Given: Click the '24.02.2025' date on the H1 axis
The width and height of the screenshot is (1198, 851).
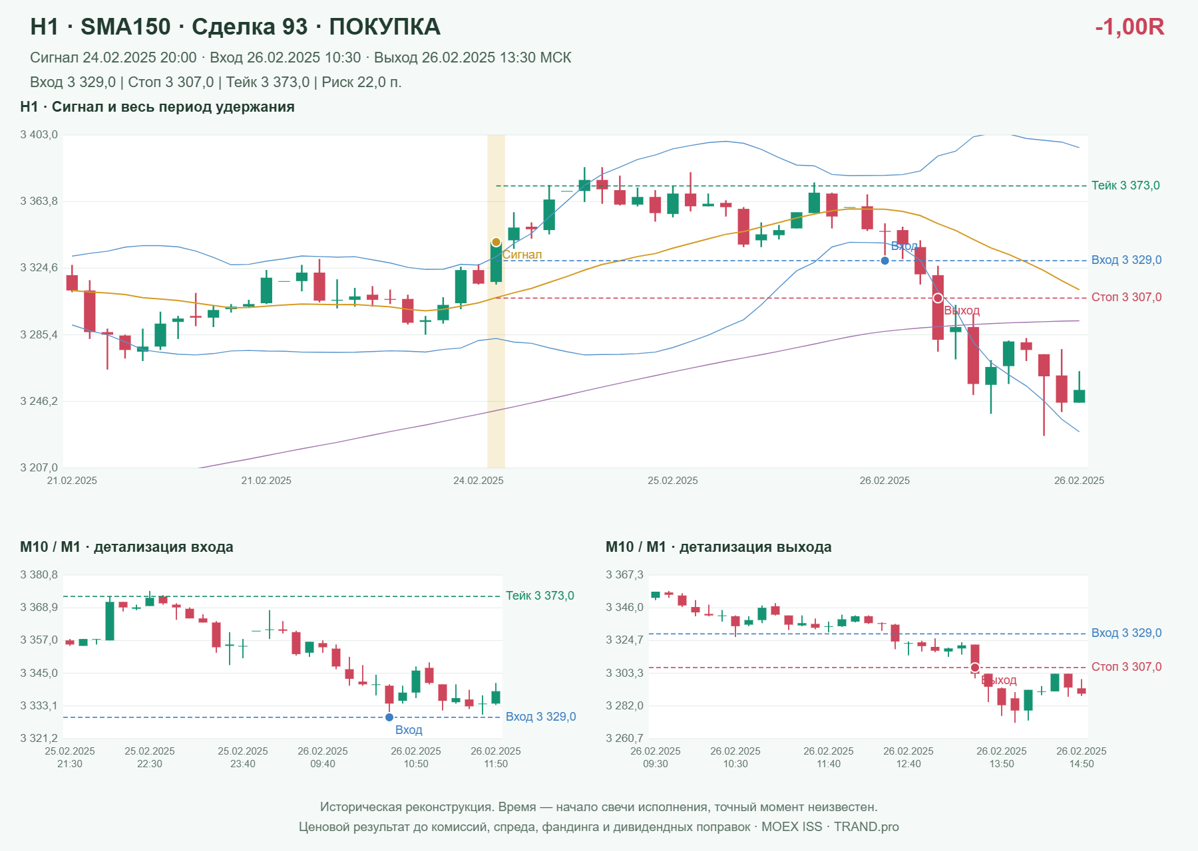Looking at the screenshot, I should point(479,481).
